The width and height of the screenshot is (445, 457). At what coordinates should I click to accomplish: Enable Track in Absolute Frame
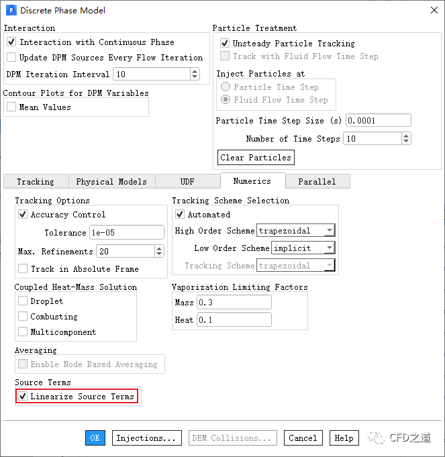[x=23, y=268]
